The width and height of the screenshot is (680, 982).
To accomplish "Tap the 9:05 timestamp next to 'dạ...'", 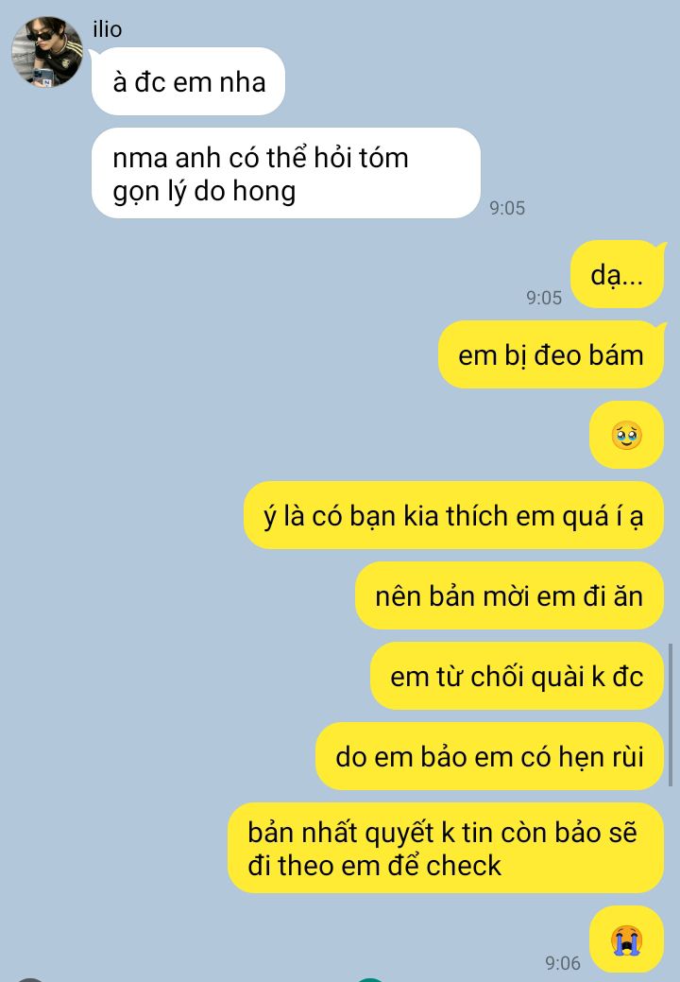I will [x=544, y=298].
